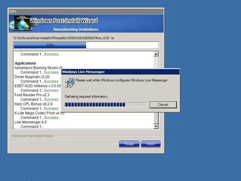Select 'Driver Magician v3.20' log entry
The height and width of the screenshot is (181, 241).
pos(32,77)
